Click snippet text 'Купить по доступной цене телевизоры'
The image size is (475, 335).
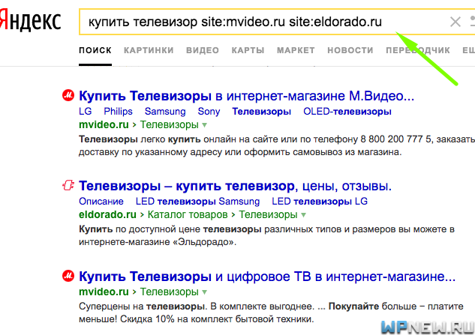point(170,229)
